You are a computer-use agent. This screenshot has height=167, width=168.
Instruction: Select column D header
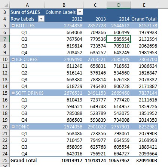119,5
